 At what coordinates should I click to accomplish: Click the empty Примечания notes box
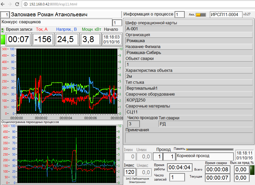tap(189, 137)
